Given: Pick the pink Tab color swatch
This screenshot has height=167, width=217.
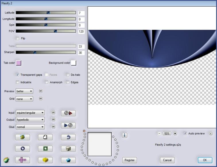Looking at the screenshot, I should (x=18, y=63).
